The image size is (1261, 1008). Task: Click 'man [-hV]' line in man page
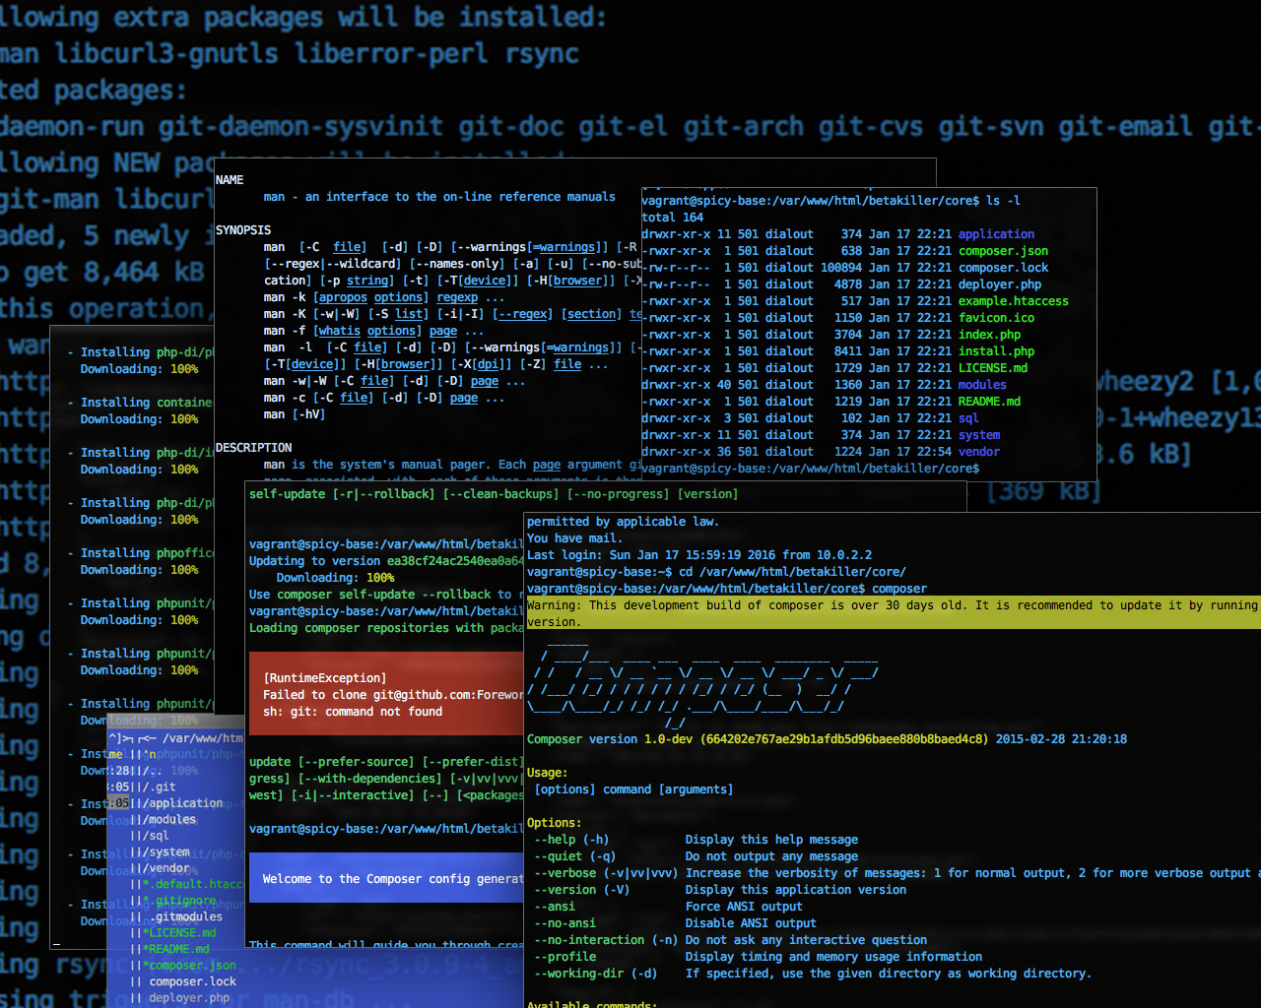[x=295, y=414]
